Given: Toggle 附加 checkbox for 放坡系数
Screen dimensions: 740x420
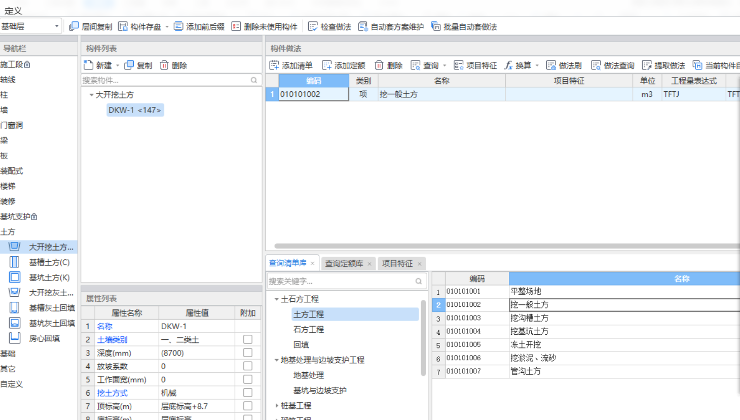Looking at the screenshot, I should [x=248, y=366].
